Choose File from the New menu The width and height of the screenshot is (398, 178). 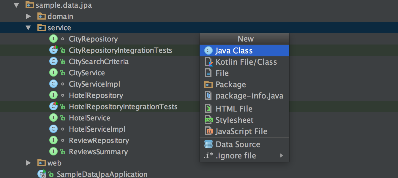click(222, 73)
